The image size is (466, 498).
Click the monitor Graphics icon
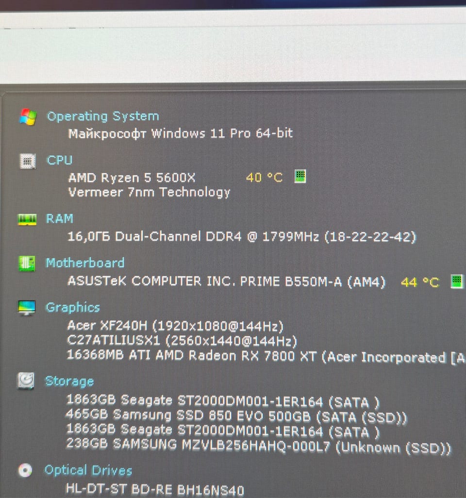[27, 308]
